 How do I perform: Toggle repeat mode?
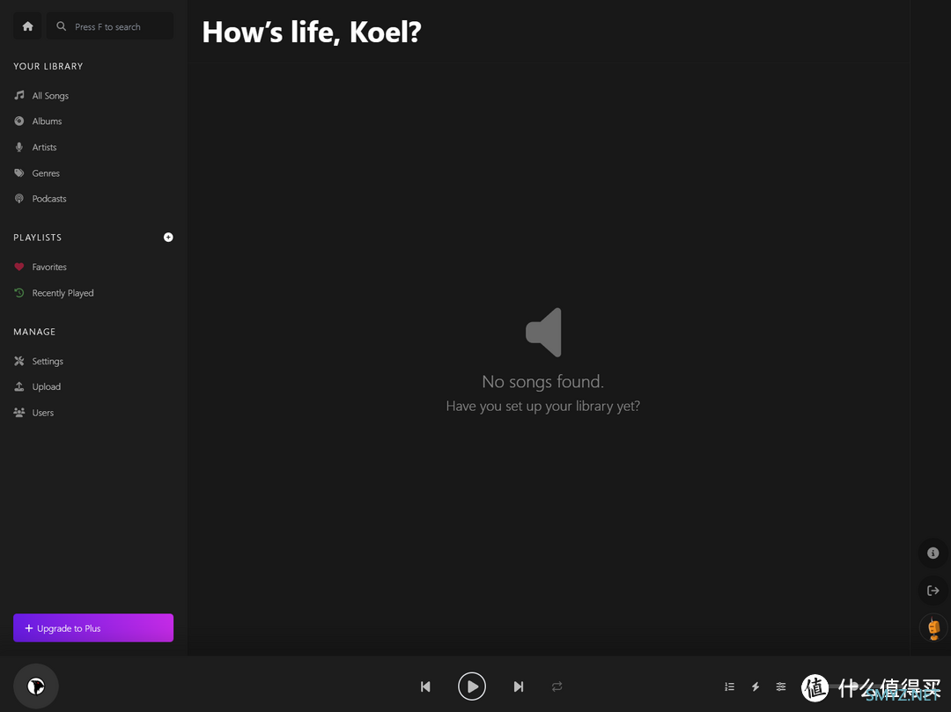tap(557, 686)
